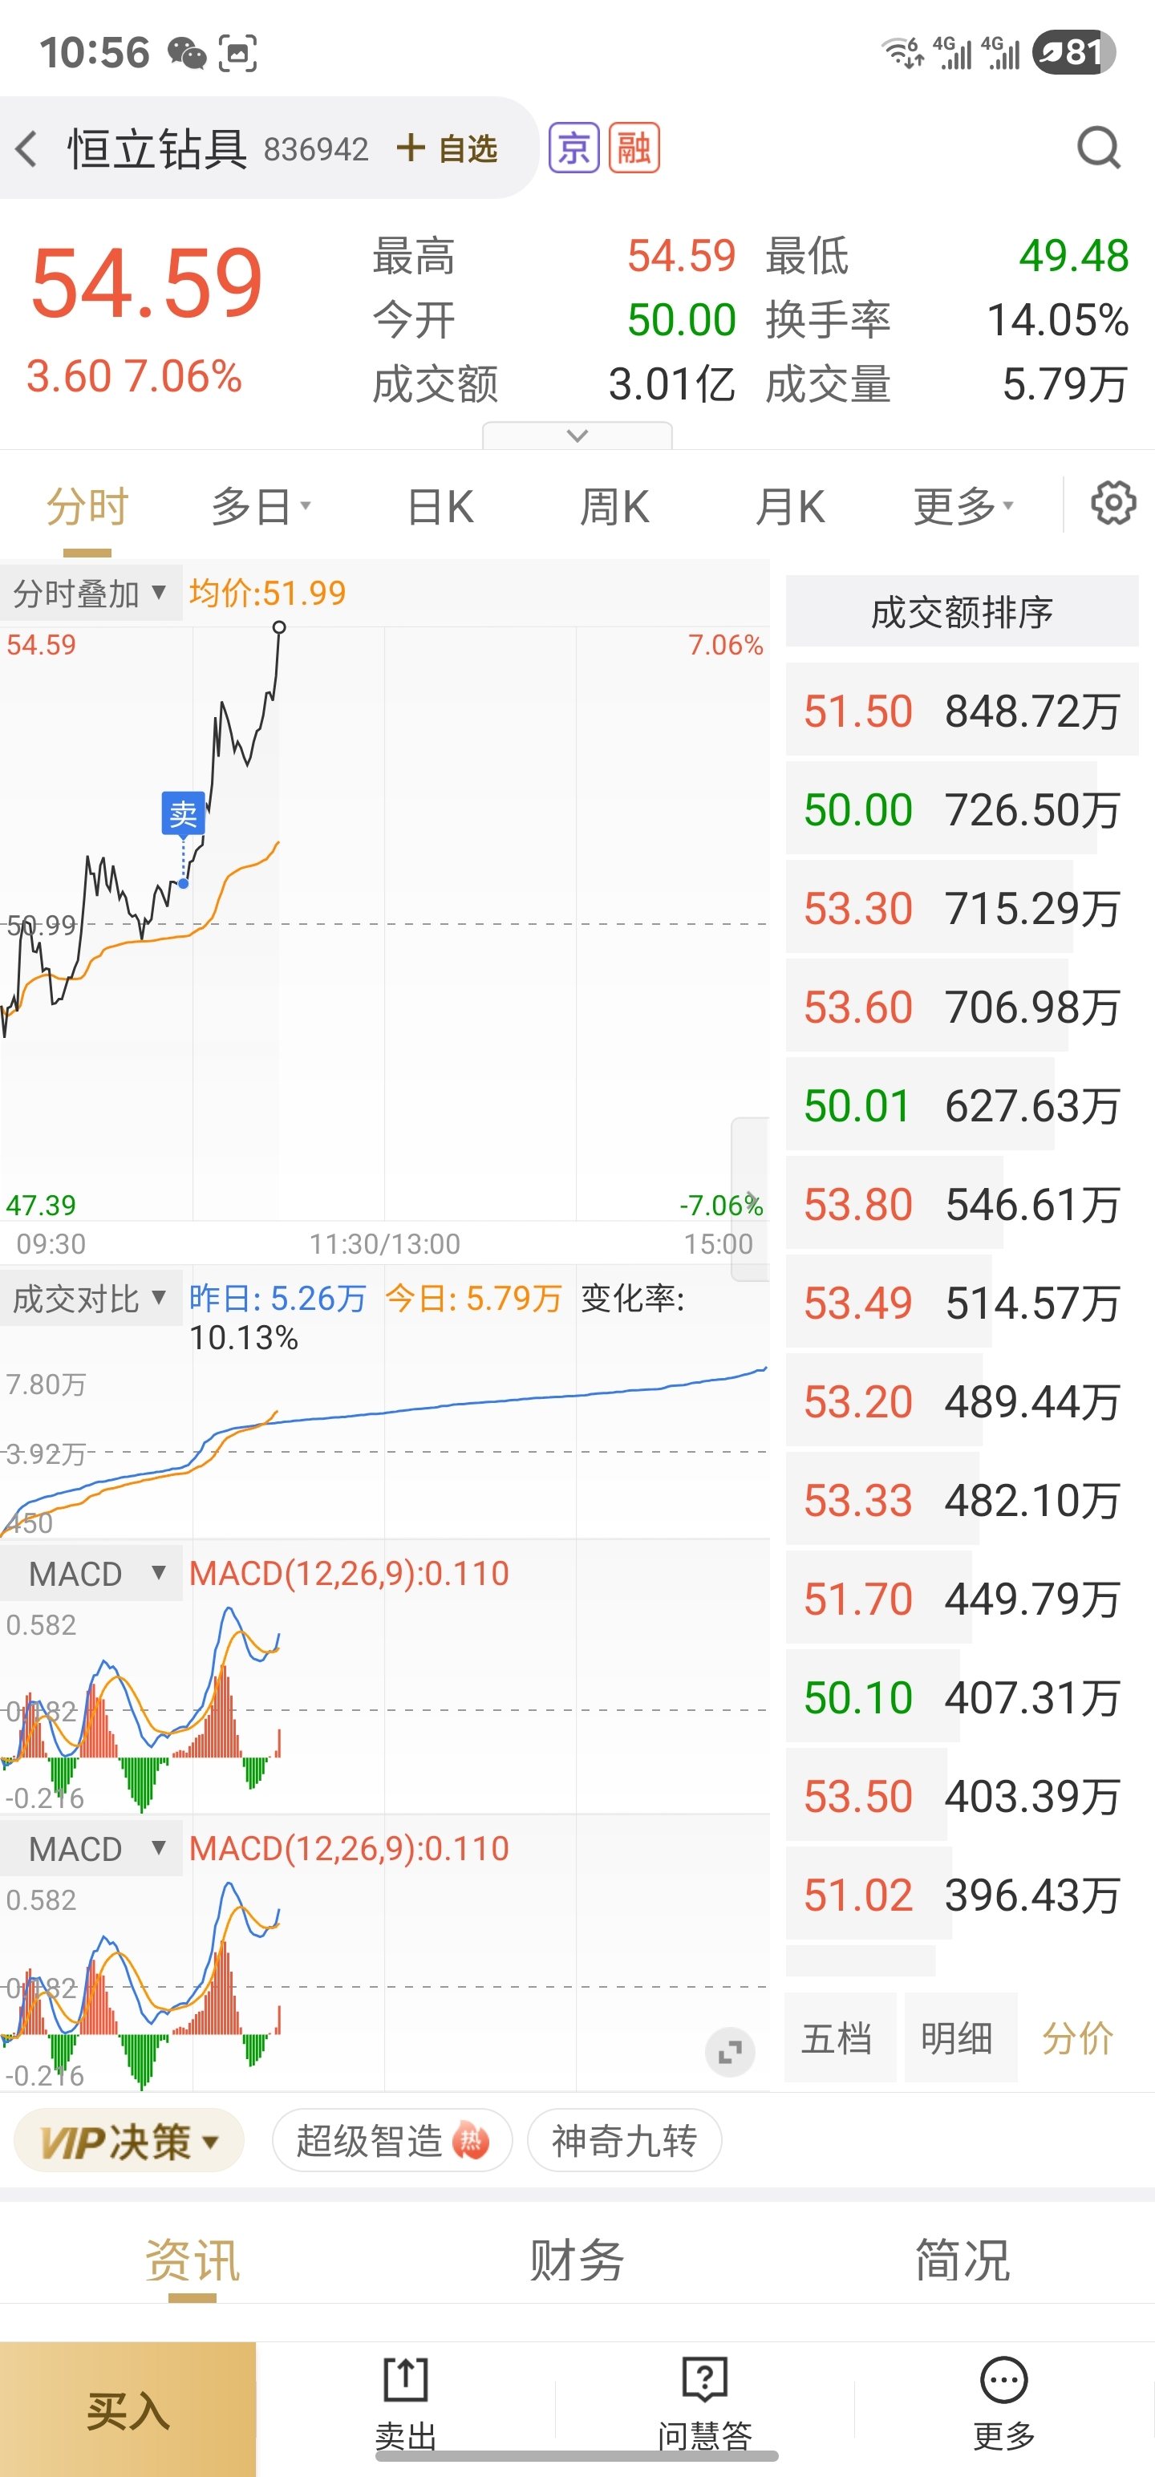Tap WiFi signal icon in status bar

[x=904, y=52]
